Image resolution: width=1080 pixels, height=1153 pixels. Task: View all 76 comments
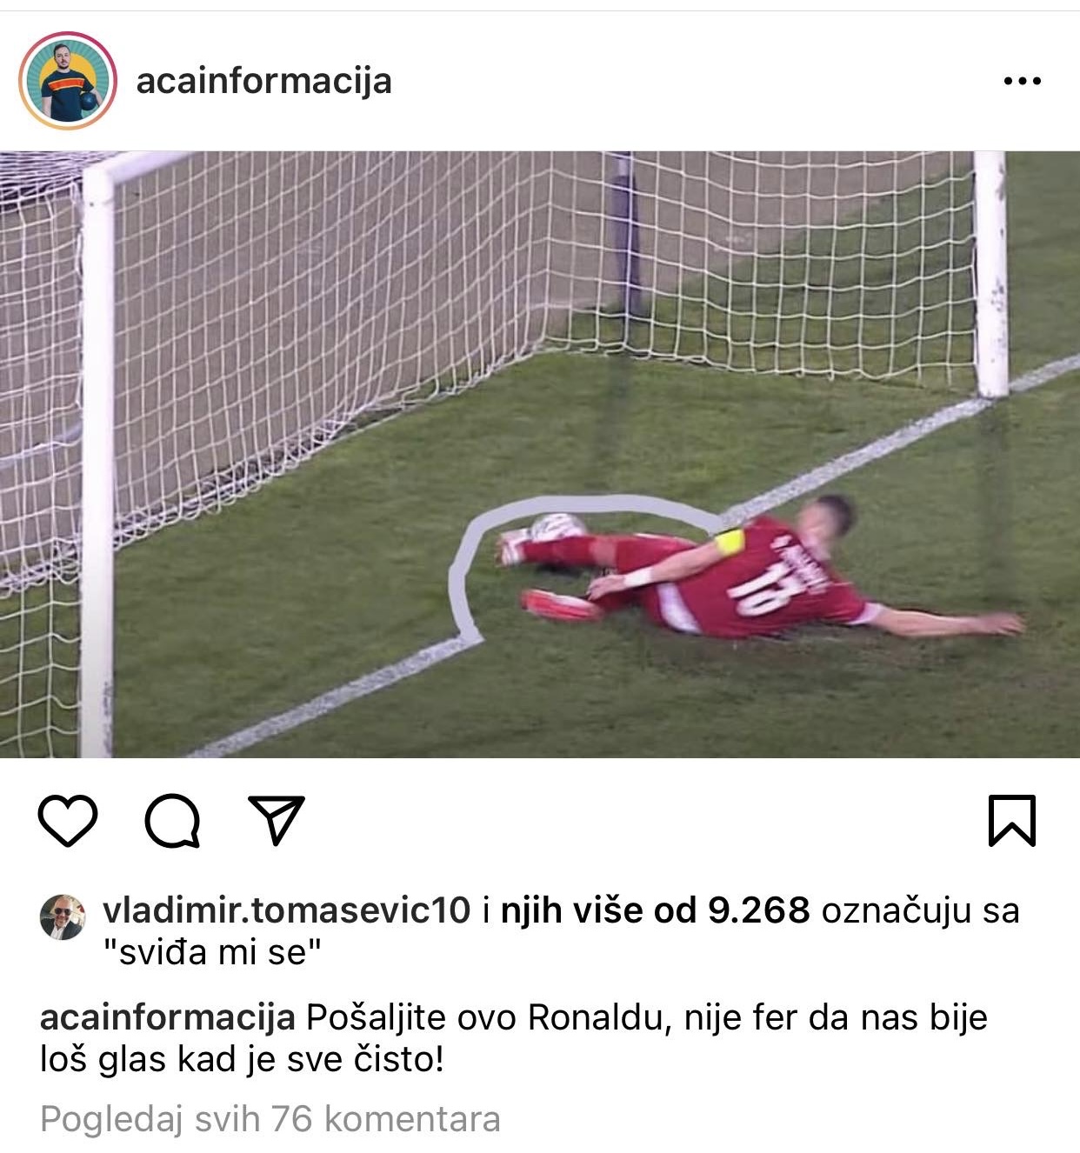[270, 1119]
